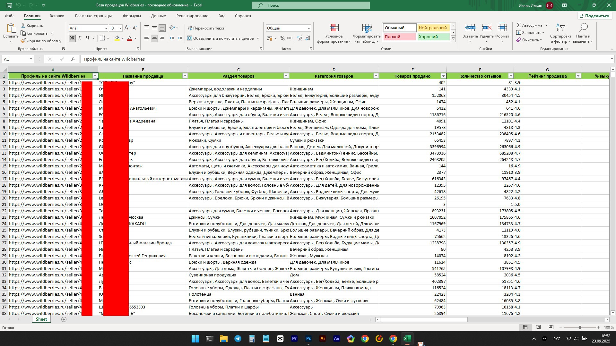Decrease decimal places icon

(x=308, y=38)
